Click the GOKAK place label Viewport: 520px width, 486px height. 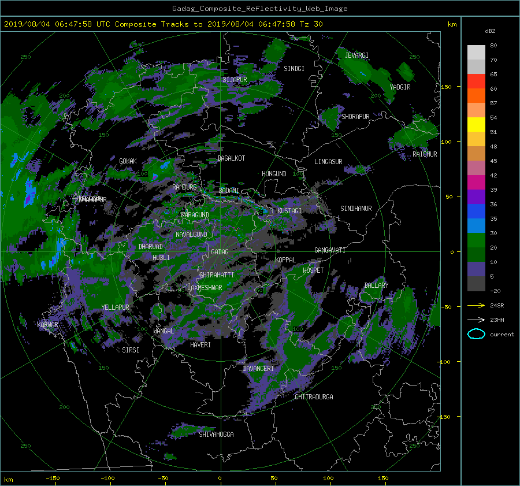128,161
